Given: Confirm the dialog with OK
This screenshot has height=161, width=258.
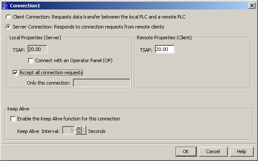Looking at the screenshot, I should [186, 152].
